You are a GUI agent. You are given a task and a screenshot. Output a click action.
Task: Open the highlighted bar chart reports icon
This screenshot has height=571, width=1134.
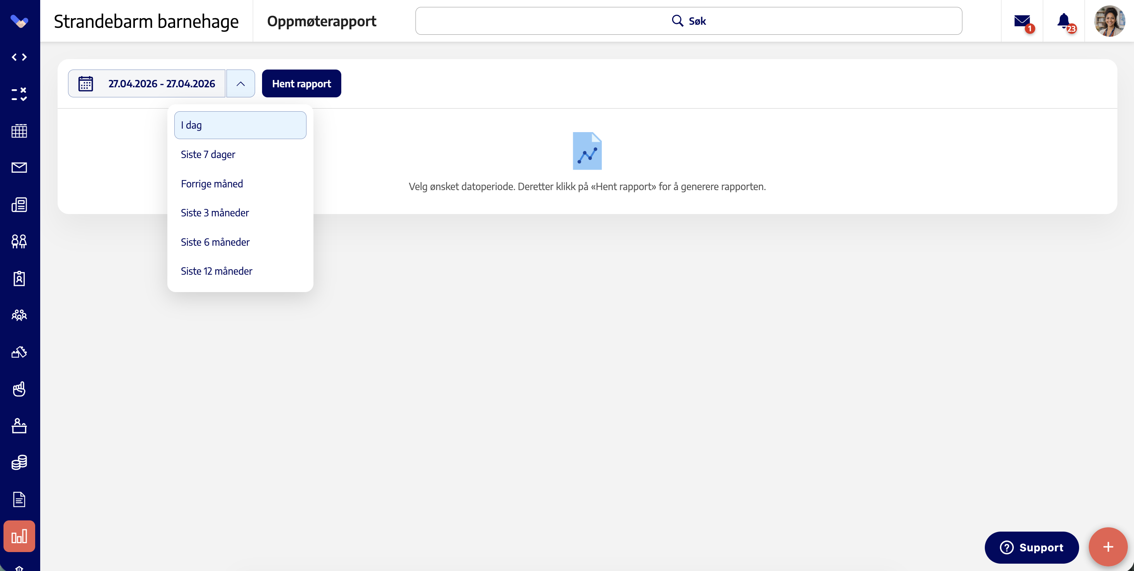point(19,536)
